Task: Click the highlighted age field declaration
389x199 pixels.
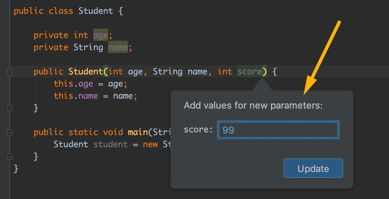Action: coord(100,35)
